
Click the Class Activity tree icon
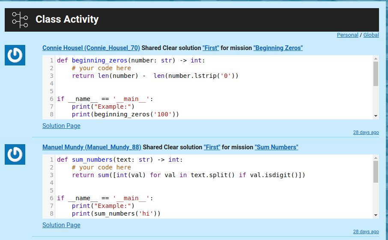[20, 20]
